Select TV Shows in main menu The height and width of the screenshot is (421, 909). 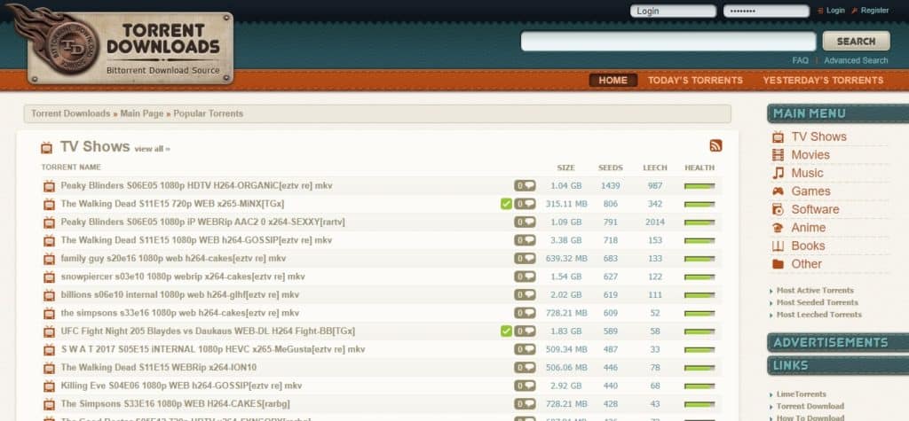coord(818,136)
